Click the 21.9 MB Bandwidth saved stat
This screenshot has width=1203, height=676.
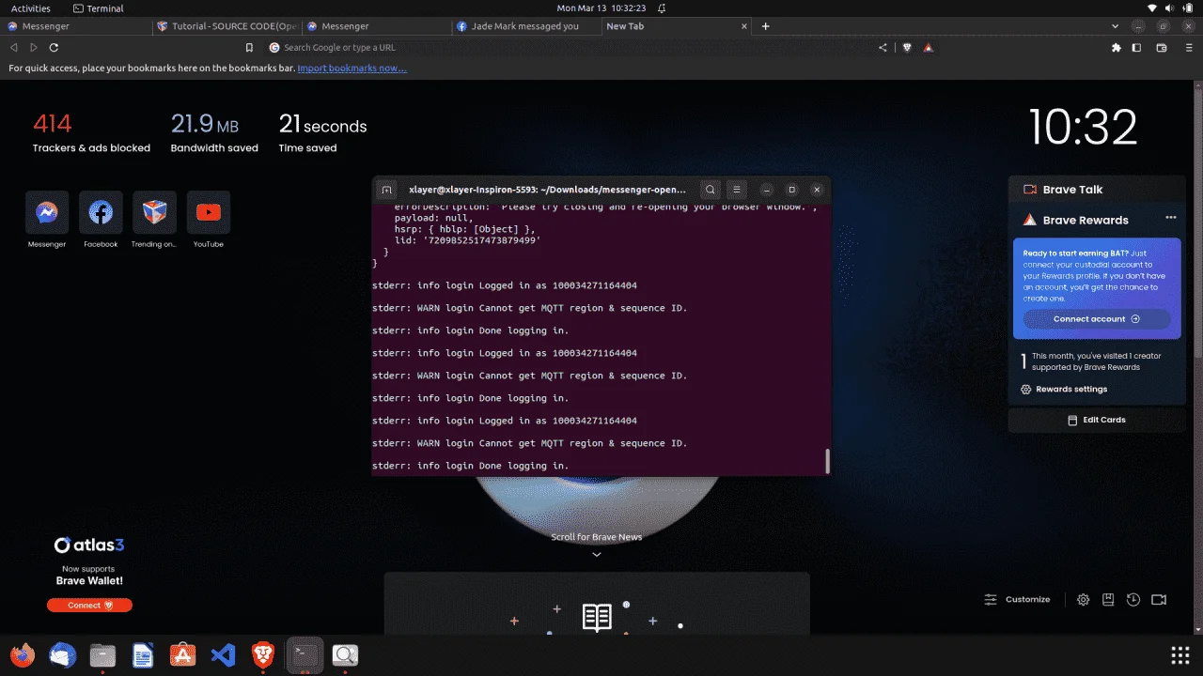[214, 132]
